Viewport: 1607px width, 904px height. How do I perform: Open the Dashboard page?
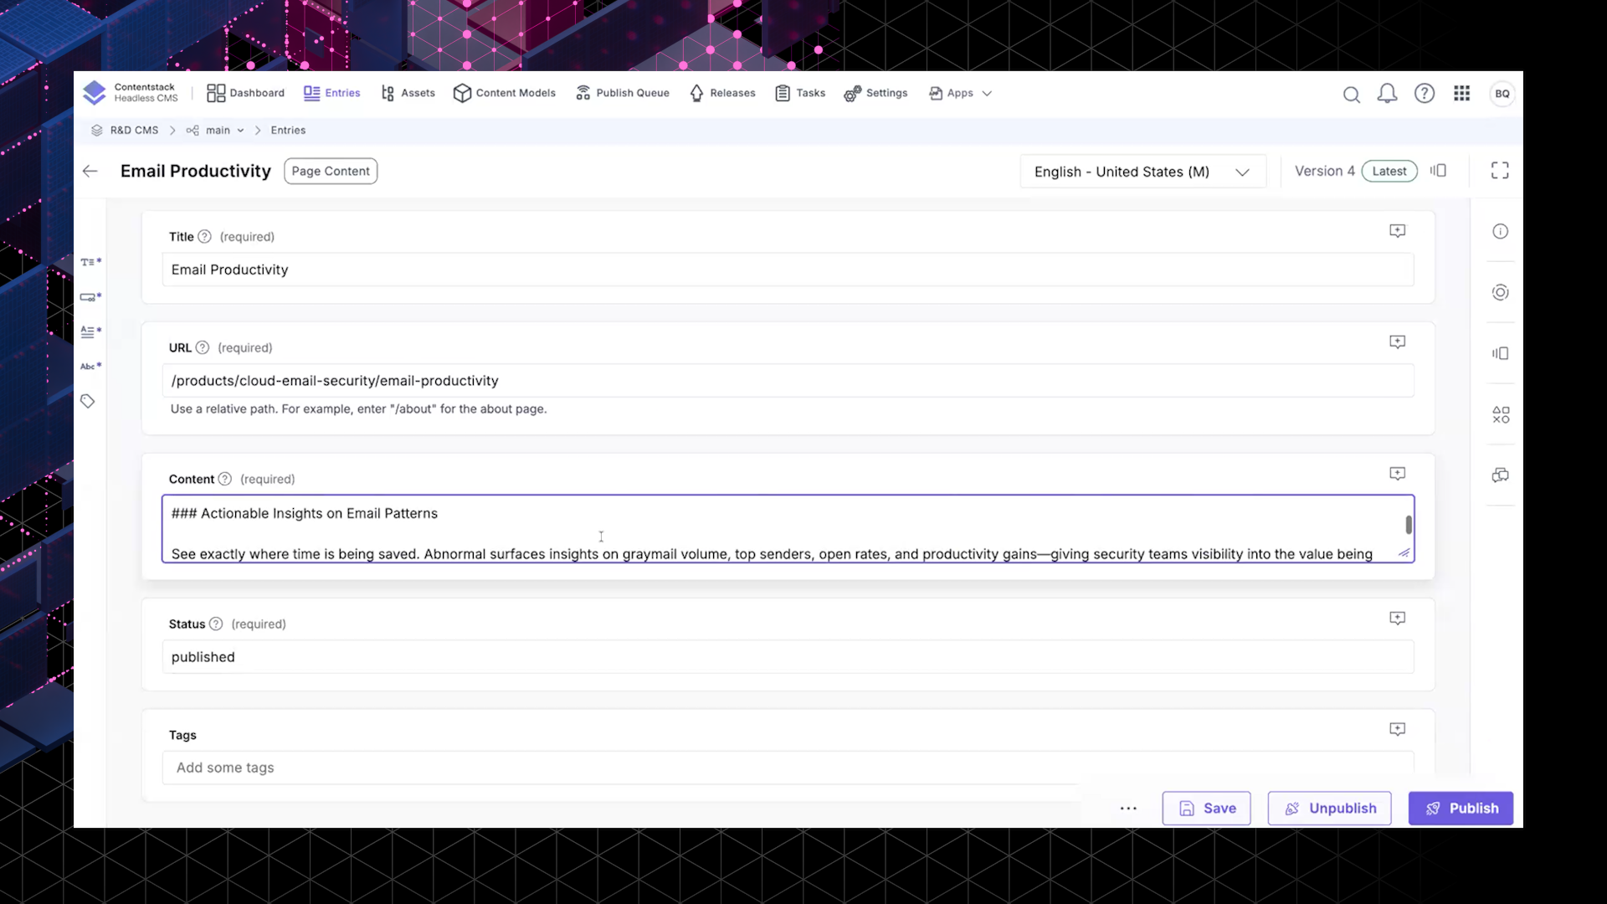245,93
